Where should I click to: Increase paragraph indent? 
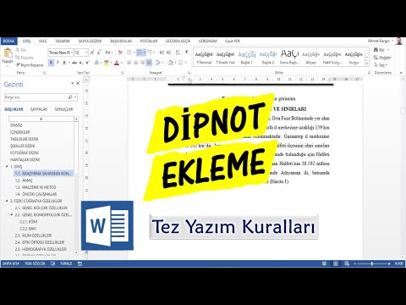pos(168,53)
